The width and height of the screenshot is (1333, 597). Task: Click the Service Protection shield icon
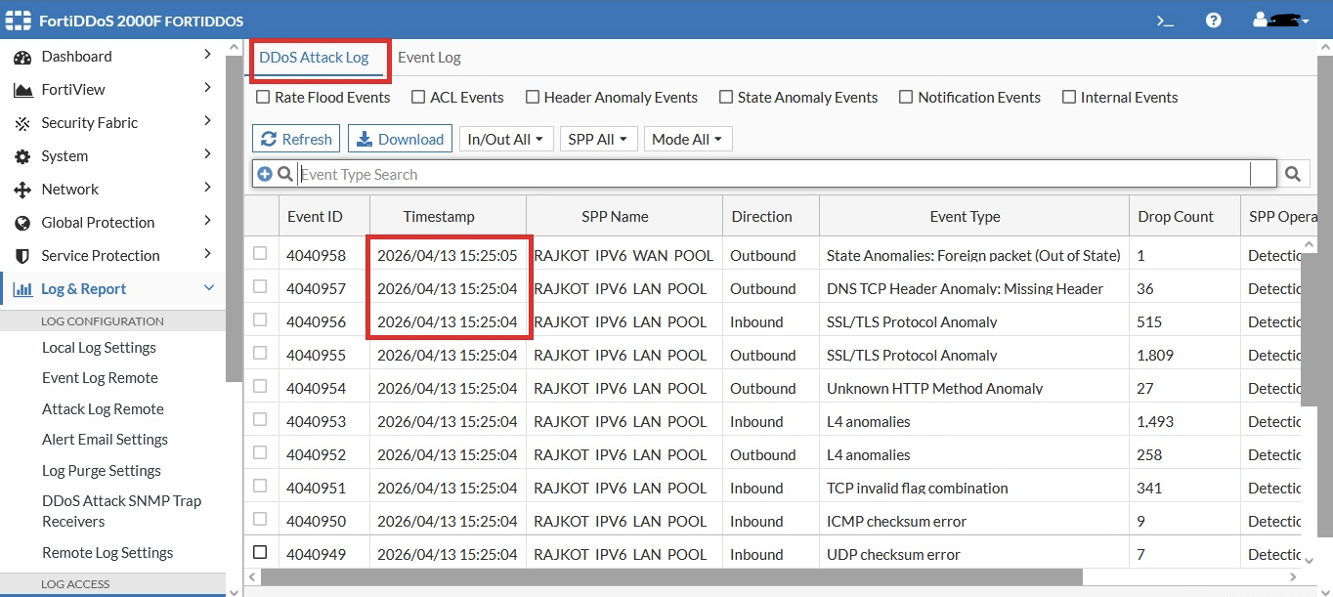tap(22, 256)
